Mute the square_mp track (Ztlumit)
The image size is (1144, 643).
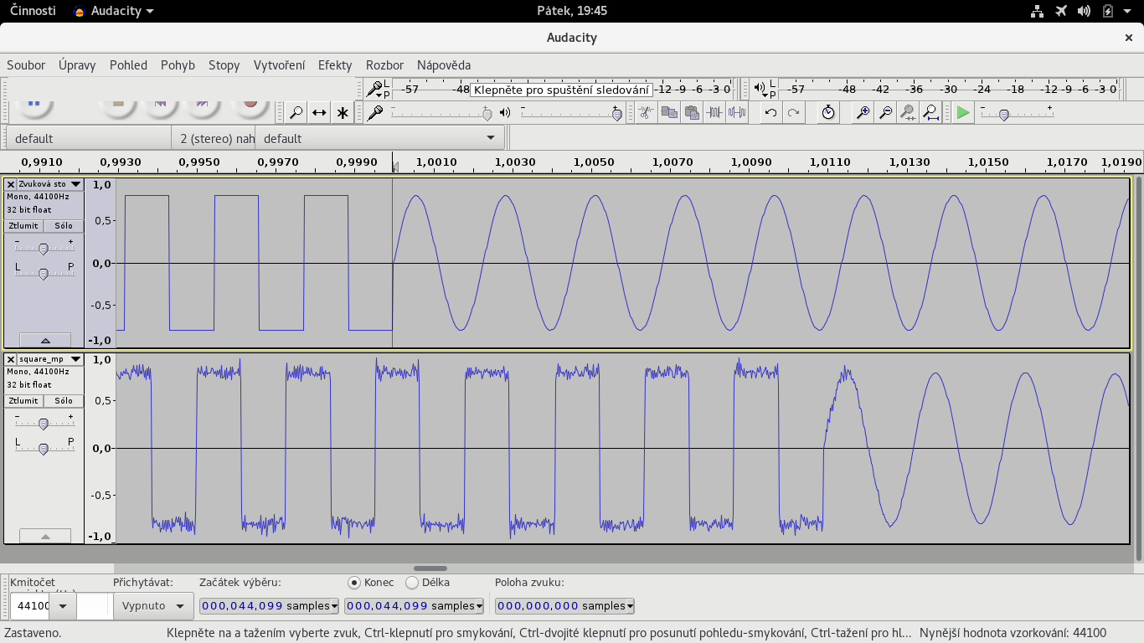coord(23,401)
